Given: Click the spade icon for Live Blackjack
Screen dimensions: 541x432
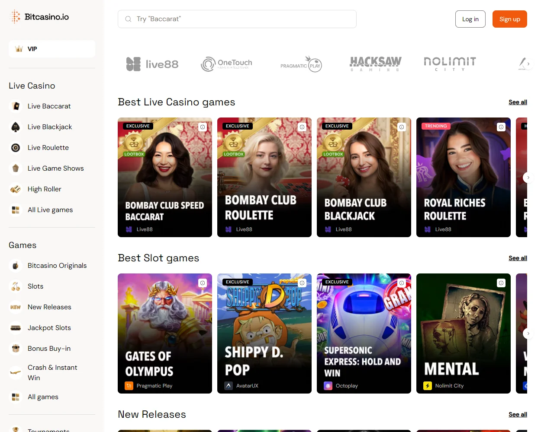Looking at the screenshot, I should coord(16,127).
